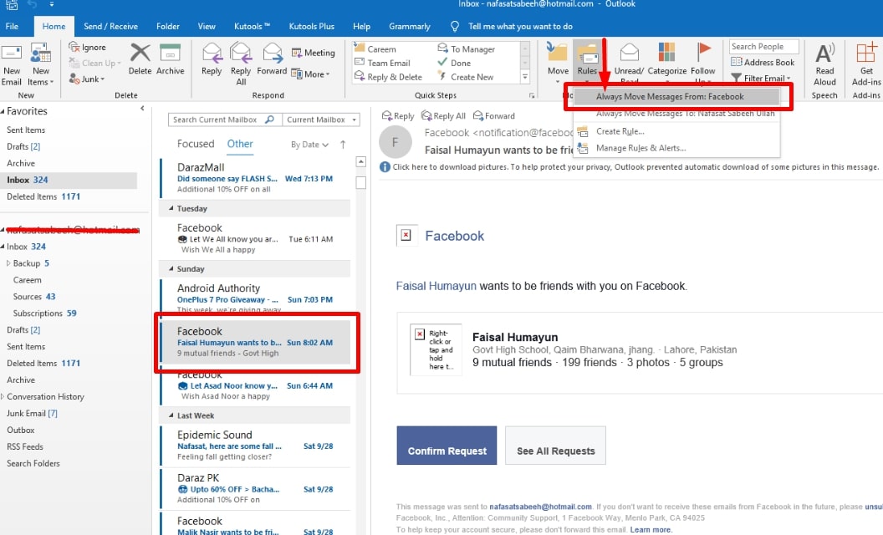
Task: Click the Confirm Request button
Action: coord(447,446)
